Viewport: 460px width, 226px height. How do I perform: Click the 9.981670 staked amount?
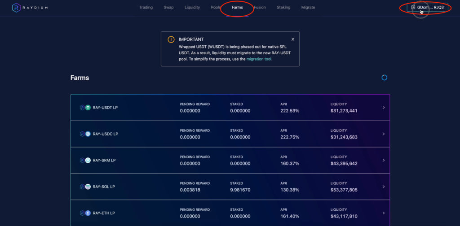point(240,190)
